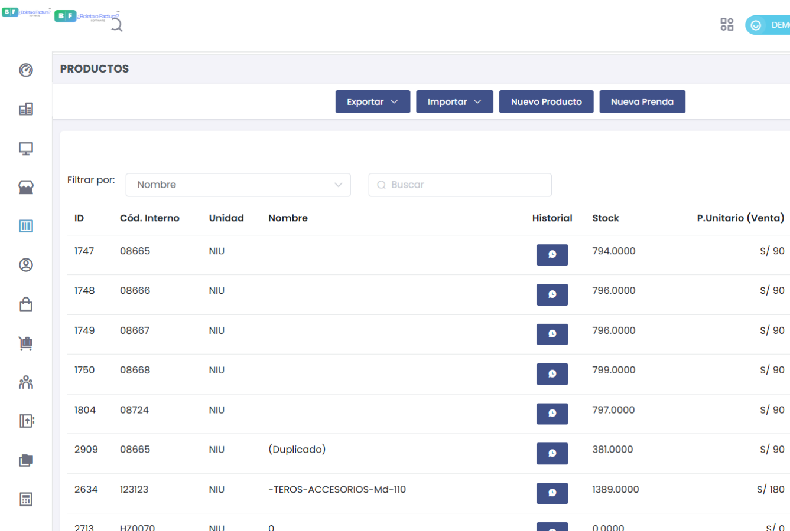
Task: Select the barcode products icon in sidebar
Action: point(26,227)
